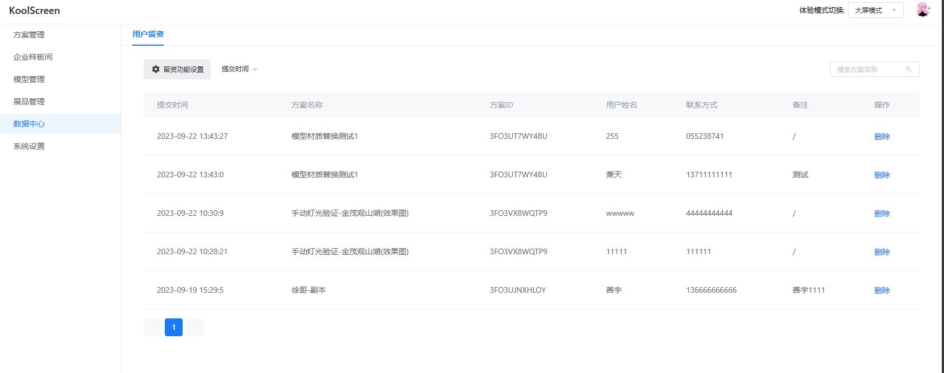
Task: Go to next page arrow
Action: point(195,327)
